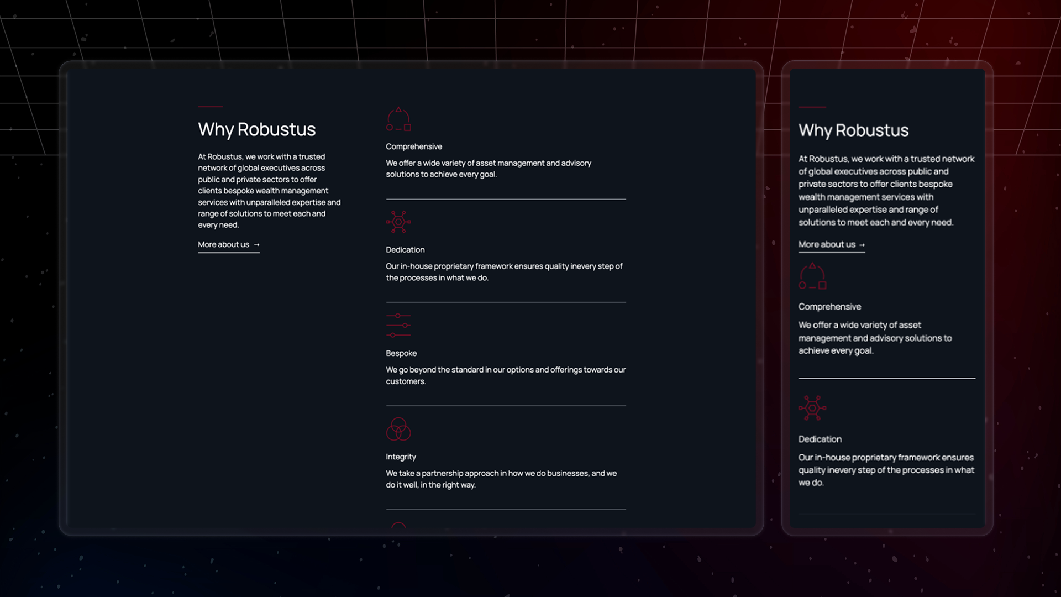Open the More about us link in mobile view
Viewport: 1061px width, 597px height.
(x=826, y=244)
